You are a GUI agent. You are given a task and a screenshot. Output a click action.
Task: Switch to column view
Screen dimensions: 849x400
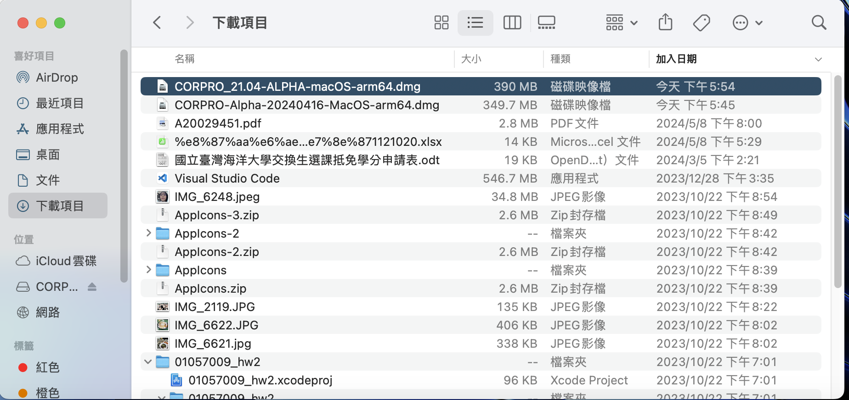point(512,22)
